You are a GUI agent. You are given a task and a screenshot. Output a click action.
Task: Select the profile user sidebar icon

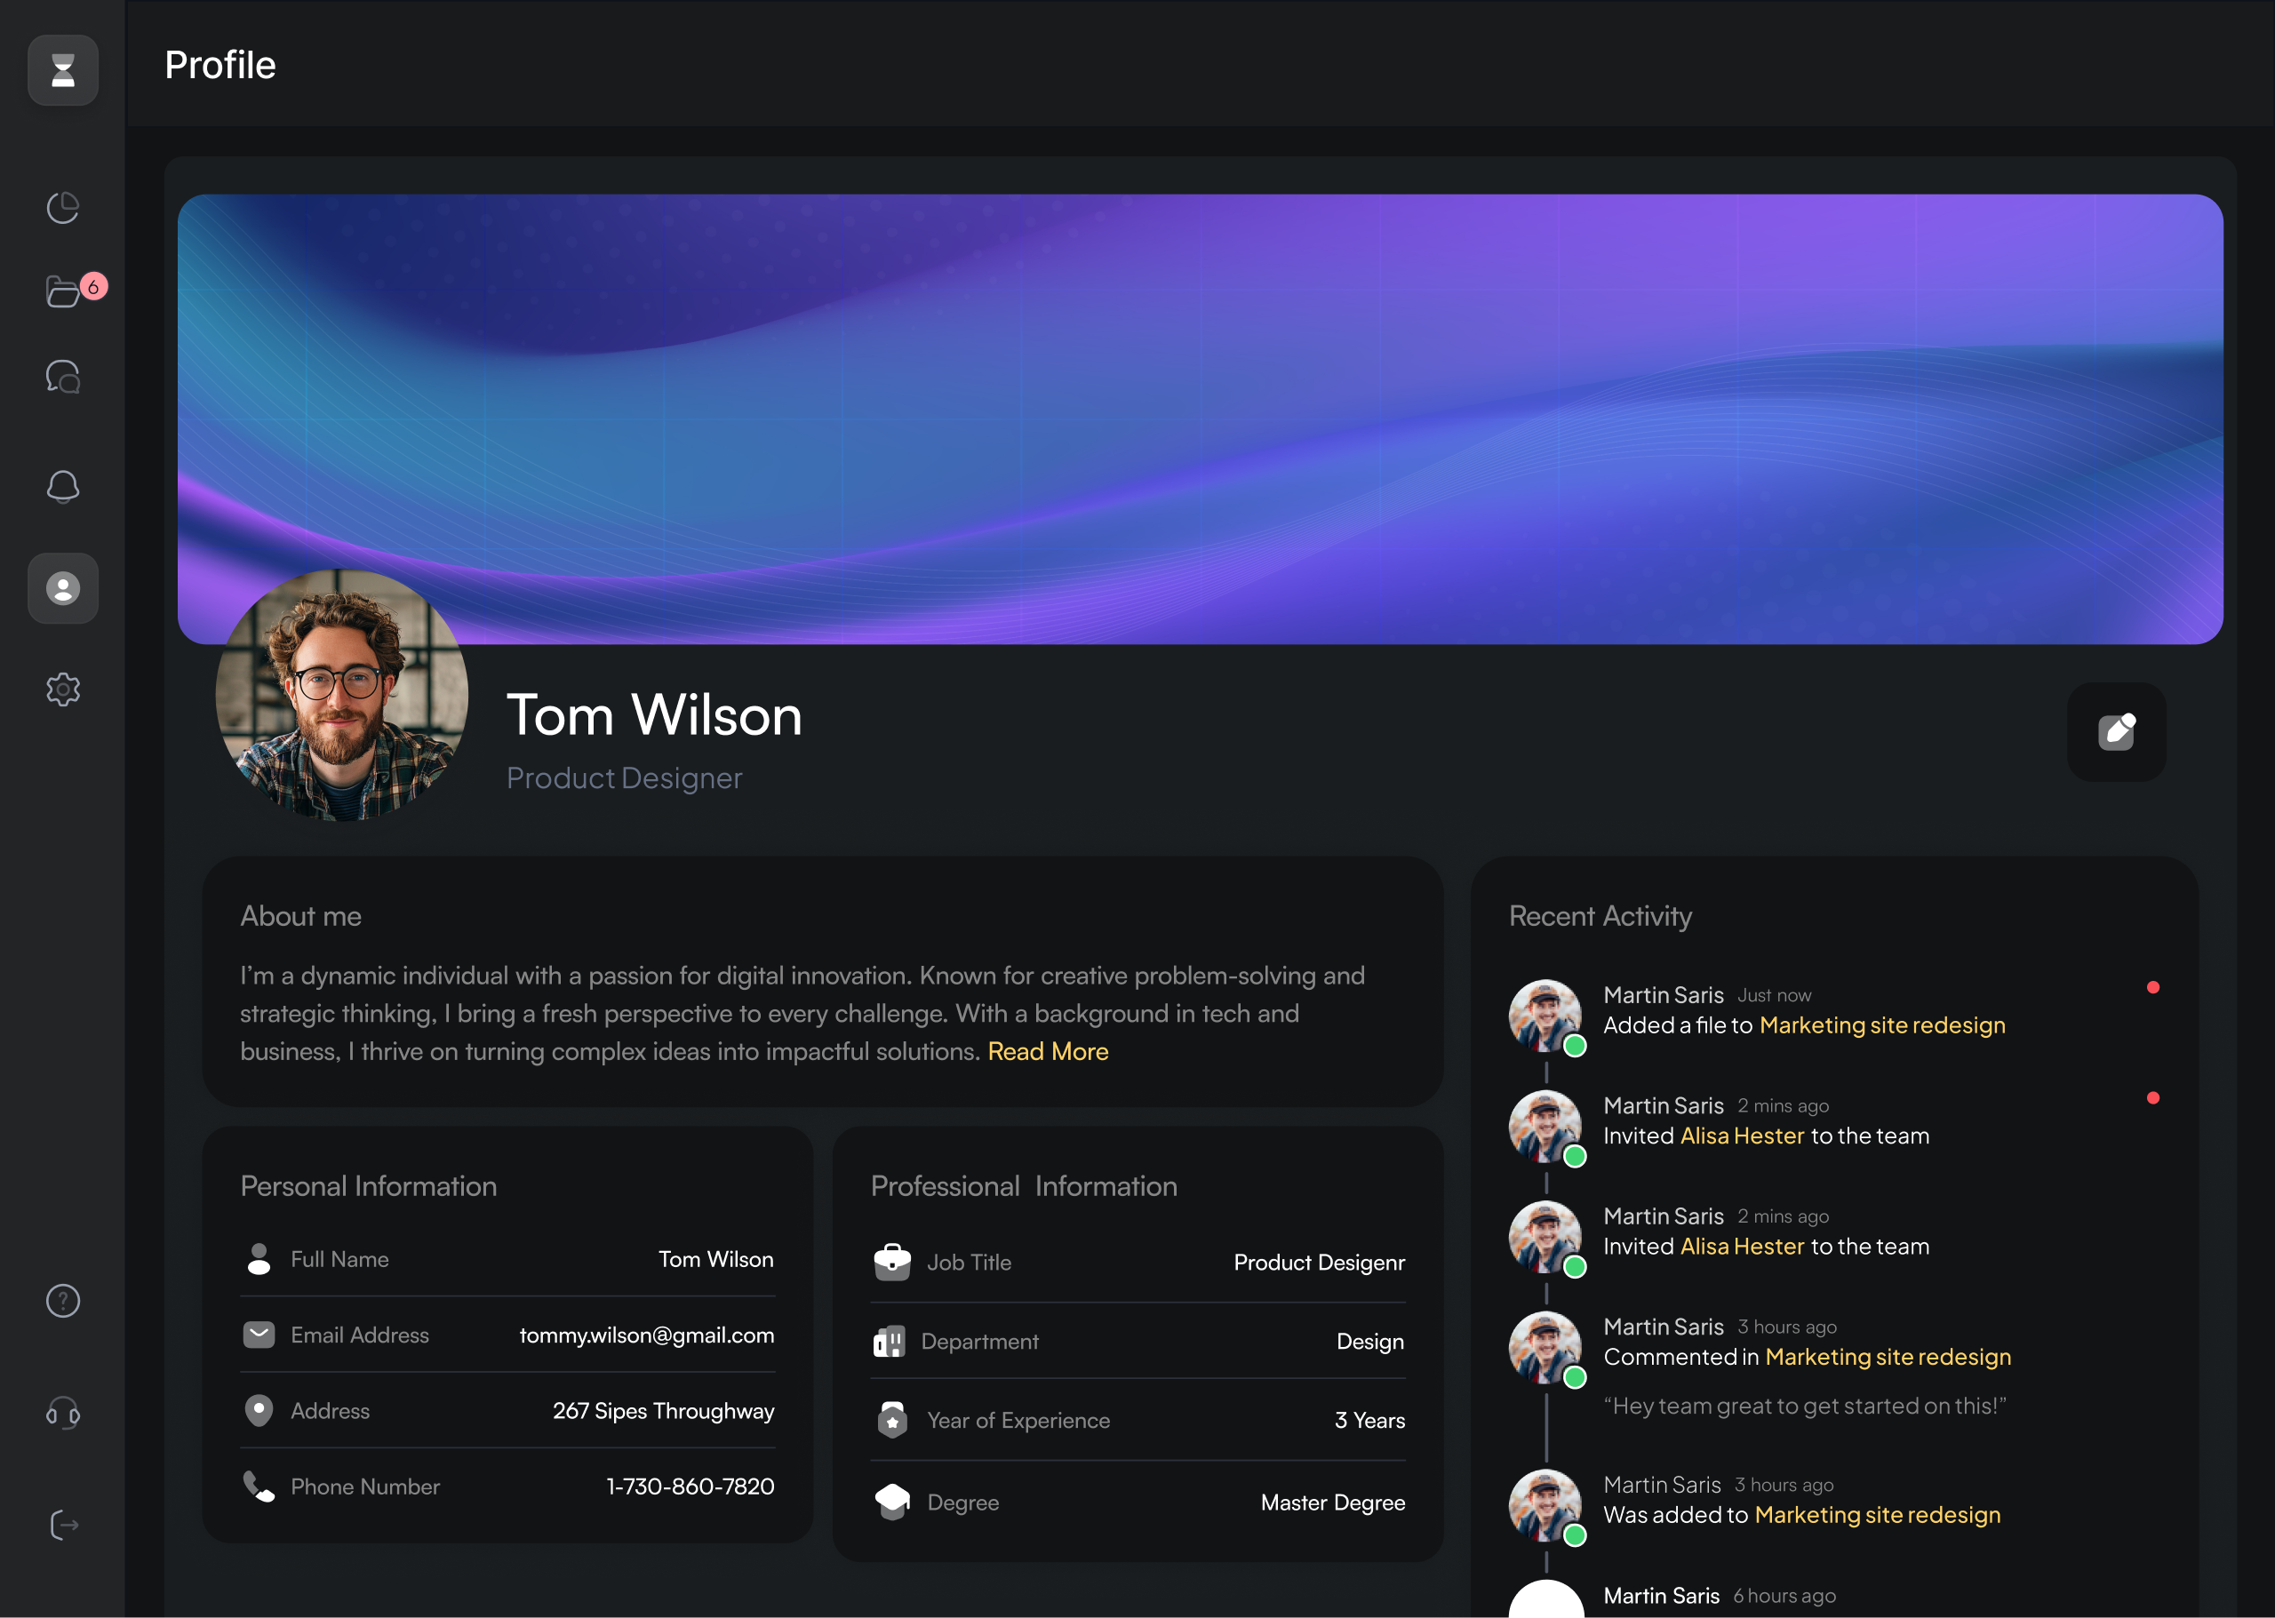click(x=63, y=588)
